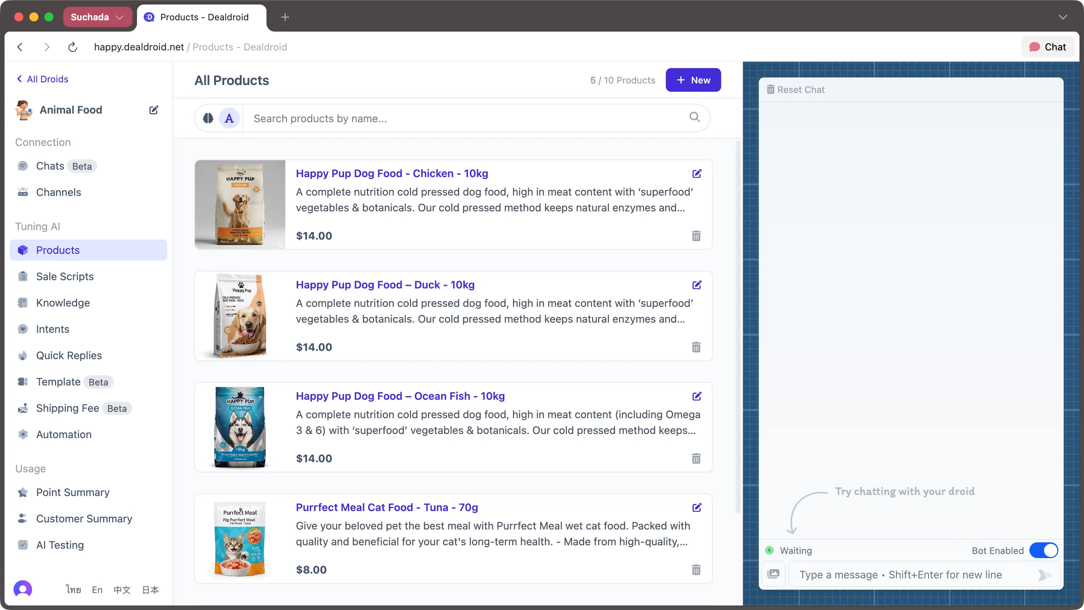1084x610 pixels.
Task: Click the user profile avatar icon
Action: [x=23, y=589]
